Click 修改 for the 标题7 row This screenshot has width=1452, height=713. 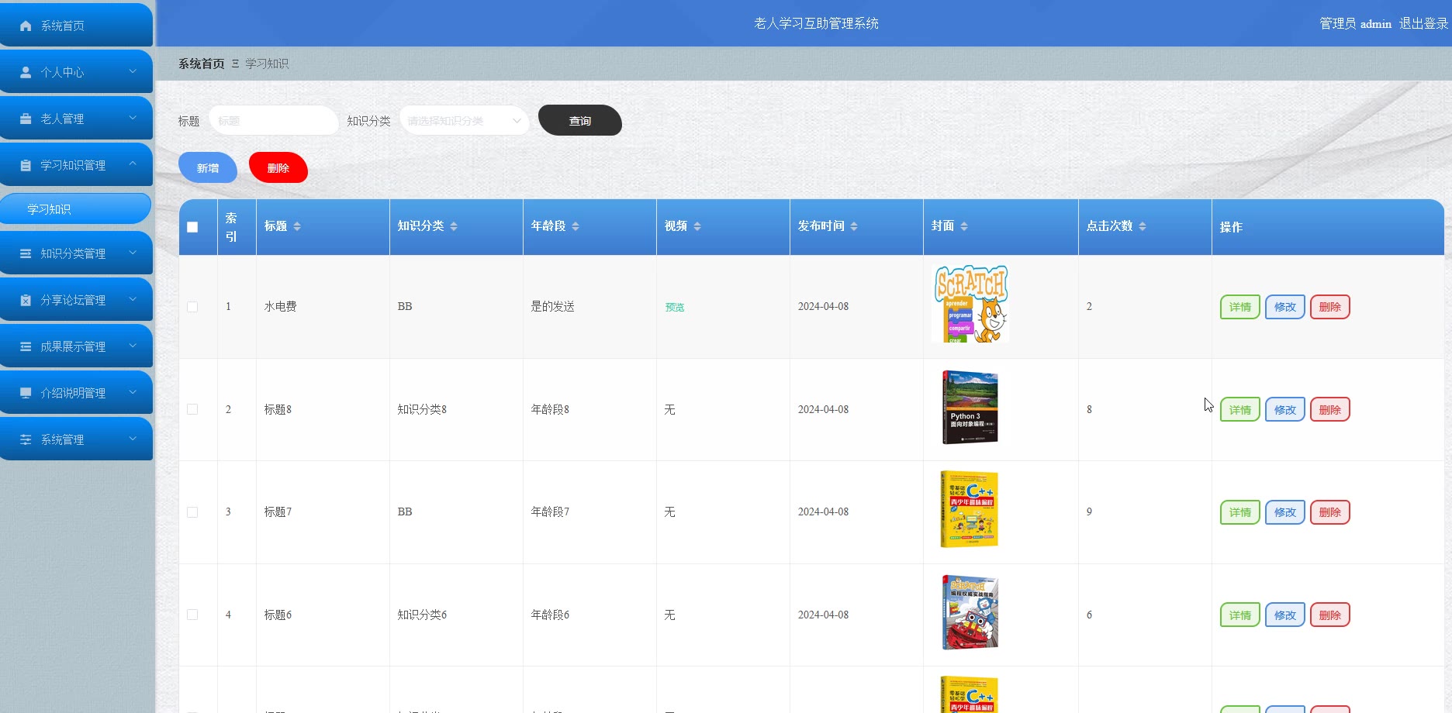pyautogui.click(x=1285, y=512)
